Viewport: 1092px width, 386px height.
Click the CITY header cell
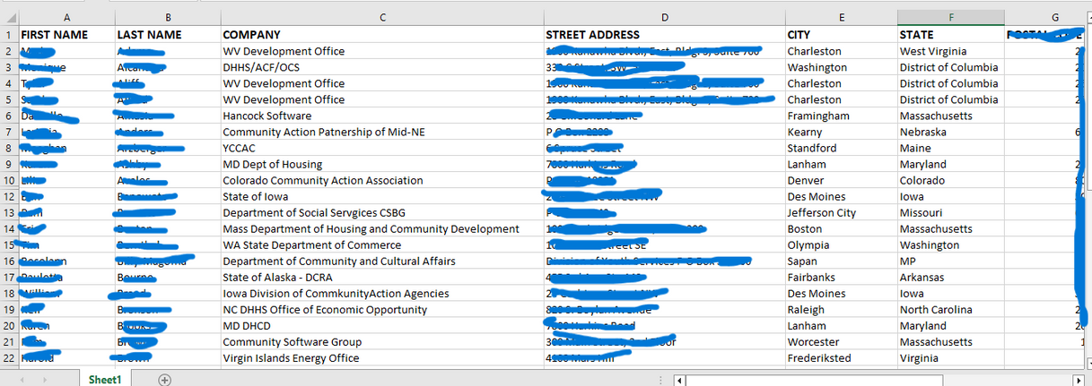841,35
